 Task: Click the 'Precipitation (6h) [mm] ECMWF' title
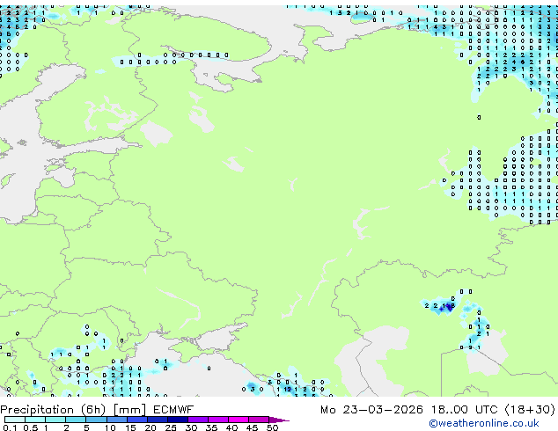(x=97, y=409)
